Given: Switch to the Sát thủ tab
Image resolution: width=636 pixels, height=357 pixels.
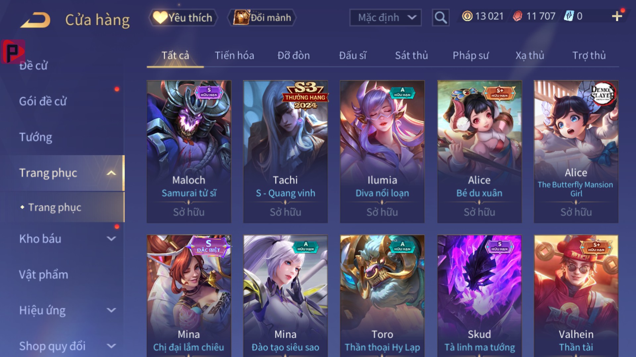Looking at the screenshot, I should [411, 55].
